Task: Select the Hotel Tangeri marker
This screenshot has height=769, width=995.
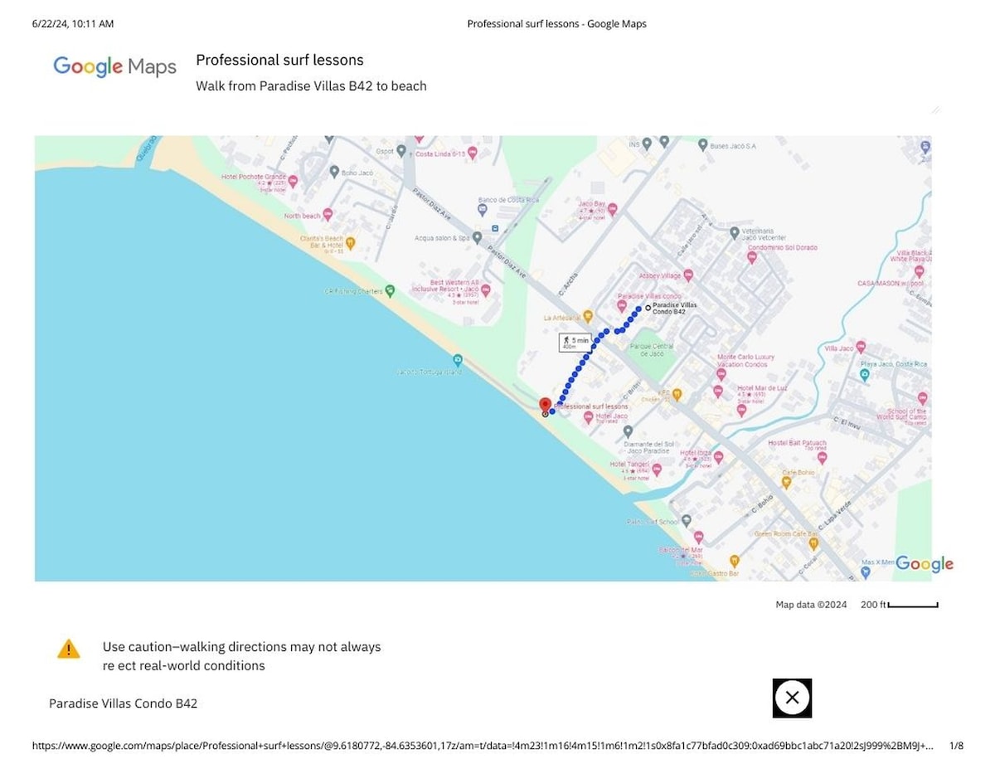Action: pos(657,470)
